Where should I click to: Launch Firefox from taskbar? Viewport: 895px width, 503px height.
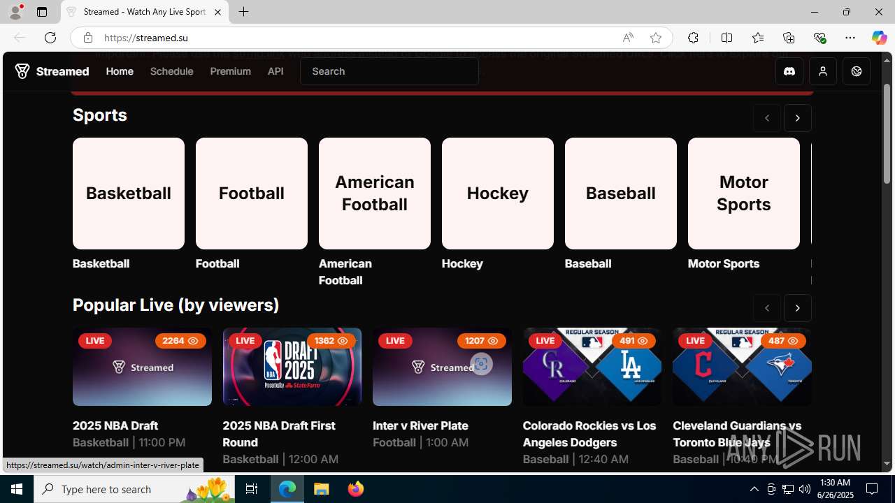pyautogui.click(x=356, y=489)
